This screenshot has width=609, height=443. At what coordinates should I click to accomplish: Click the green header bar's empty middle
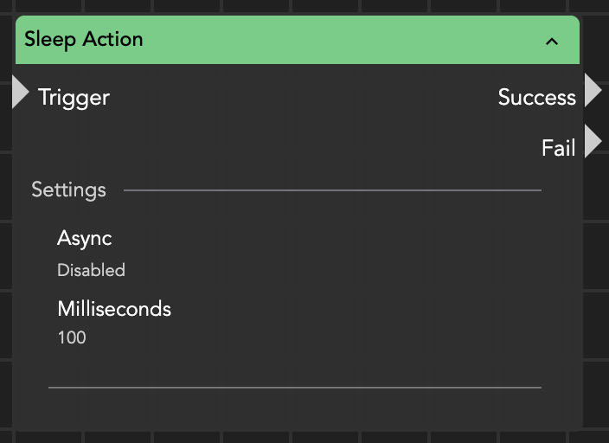click(x=329, y=40)
